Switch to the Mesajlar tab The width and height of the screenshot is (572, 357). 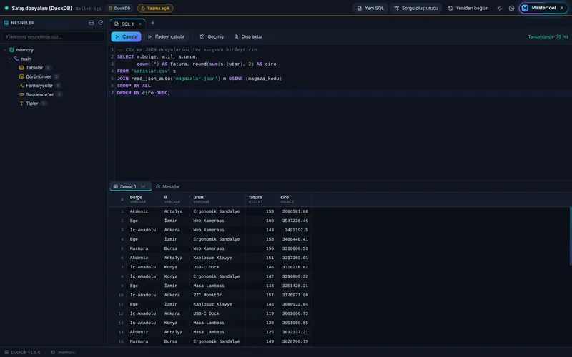pos(168,186)
